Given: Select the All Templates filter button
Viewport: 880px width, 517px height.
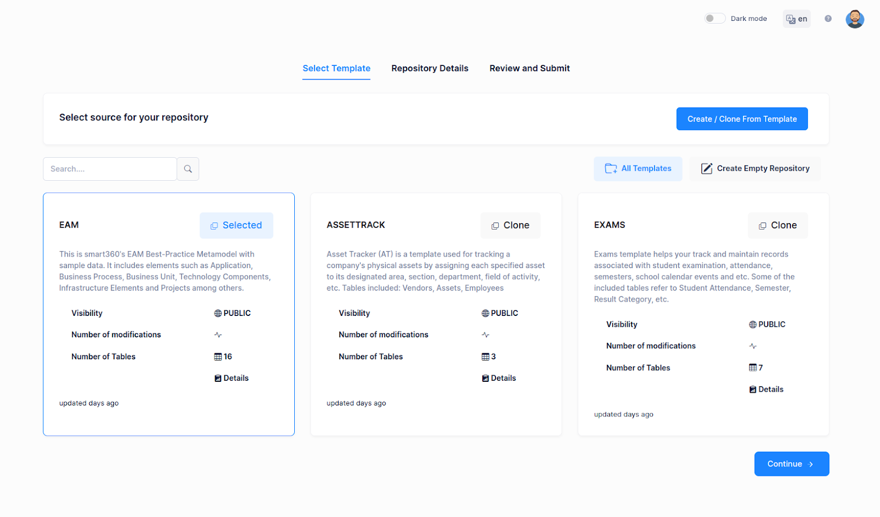Looking at the screenshot, I should click(638, 169).
